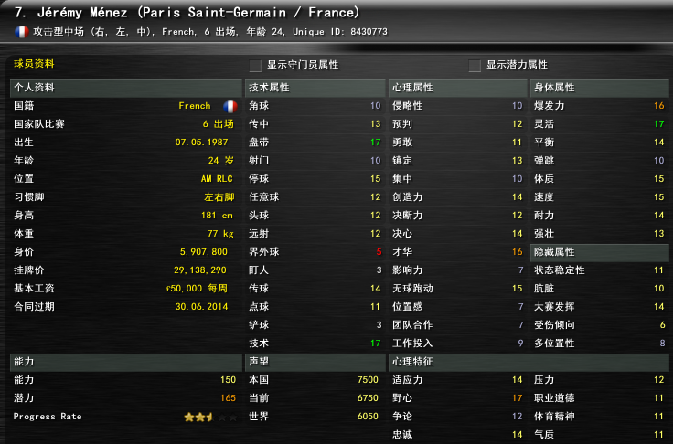Click the 适应力 trait row

click(457, 380)
